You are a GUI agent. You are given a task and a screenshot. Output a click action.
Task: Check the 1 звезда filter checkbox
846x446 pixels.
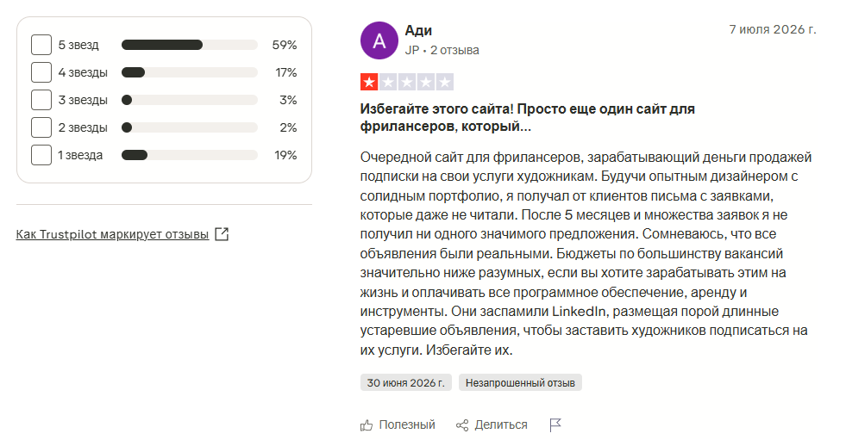click(41, 155)
